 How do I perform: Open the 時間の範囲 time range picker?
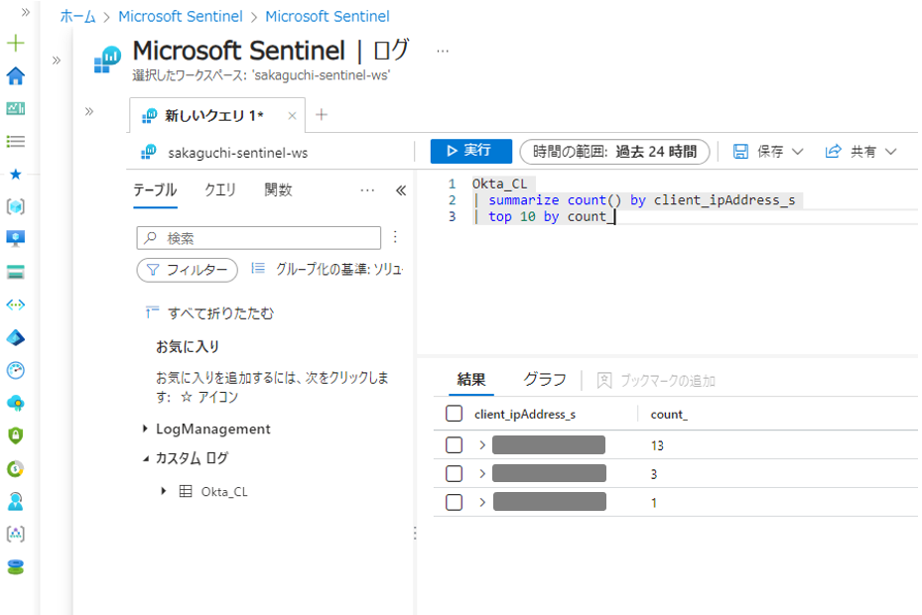pos(615,152)
